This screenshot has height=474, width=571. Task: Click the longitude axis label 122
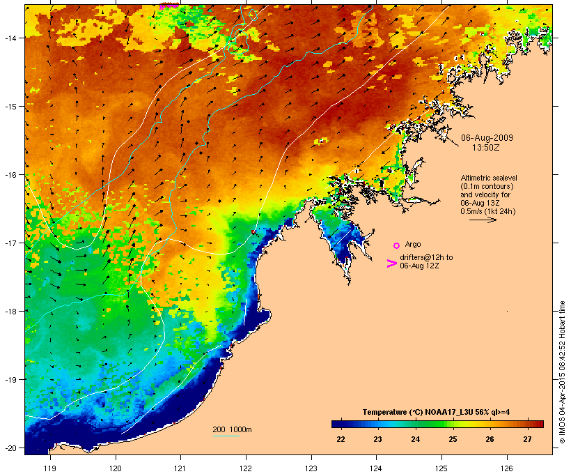point(246,468)
